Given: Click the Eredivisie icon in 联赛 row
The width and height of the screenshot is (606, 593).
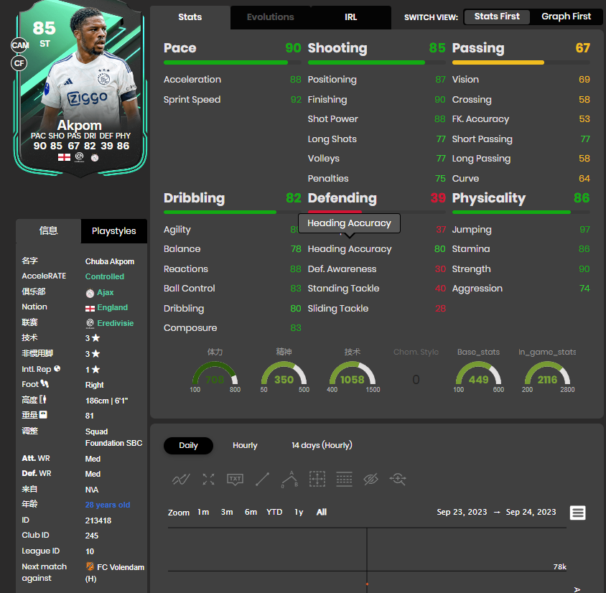Looking at the screenshot, I should coord(90,323).
